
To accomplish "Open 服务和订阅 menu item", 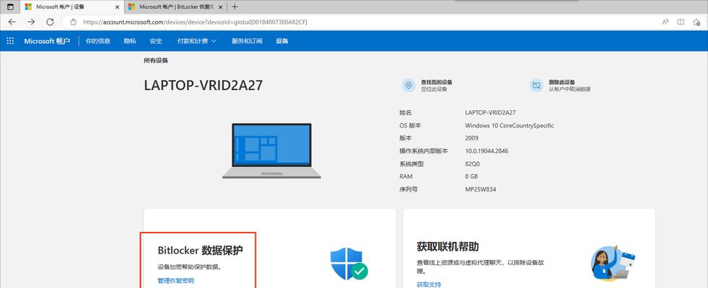I will click(x=247, y=41).
